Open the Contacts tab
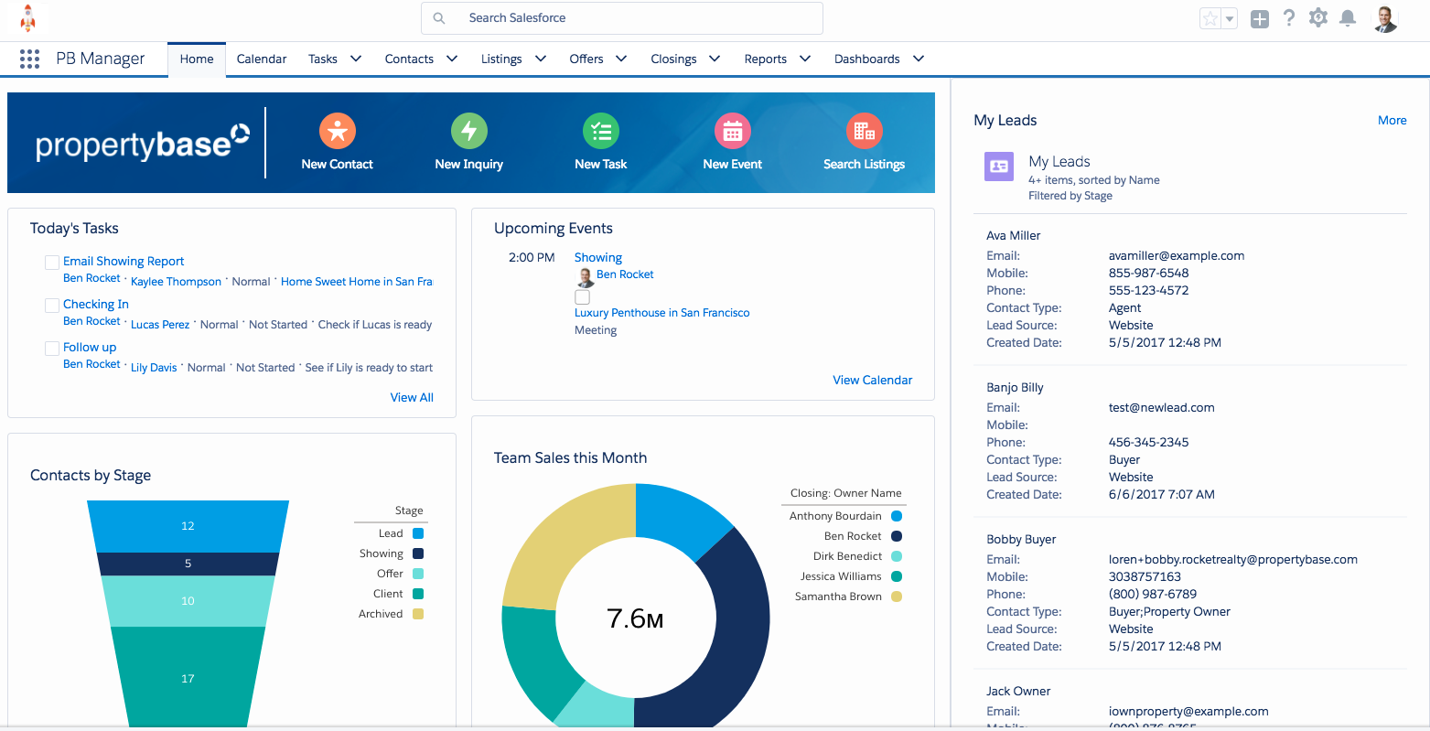This screenshot has height=731, width=1430. tap(409, 59)
